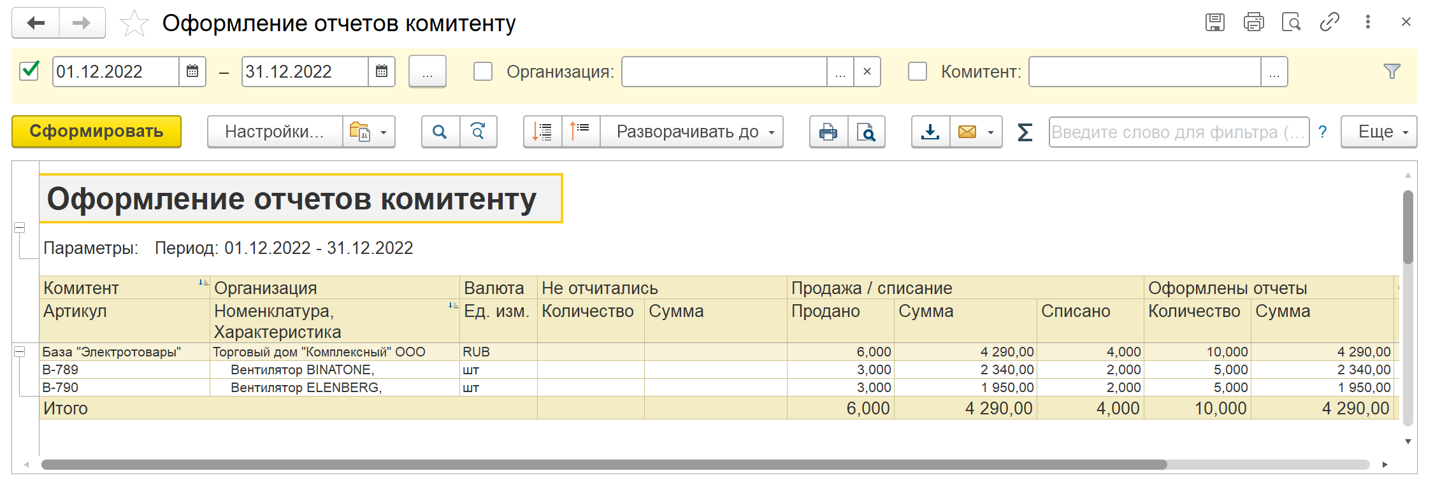Image resolution: width=1433 pixels, height=485 pixels.
Task: Click the Сформировать button
Action: click(96, 132)
